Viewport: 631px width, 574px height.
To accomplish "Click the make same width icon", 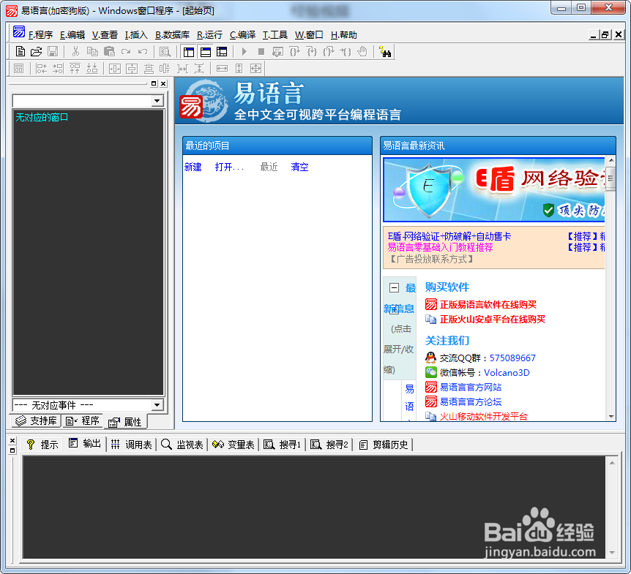I will [x=222, y=68].
